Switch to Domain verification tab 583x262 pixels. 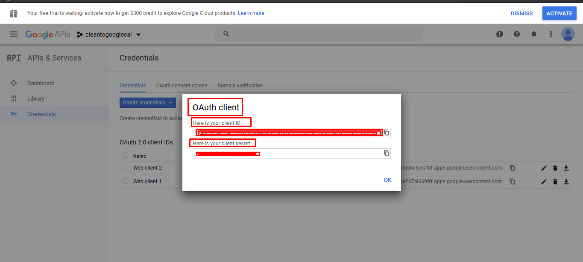click(240, 86)
